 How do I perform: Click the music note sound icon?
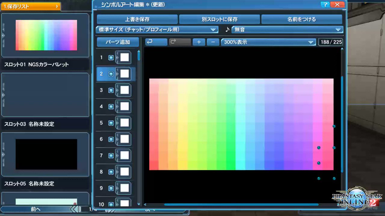[227, 29]
